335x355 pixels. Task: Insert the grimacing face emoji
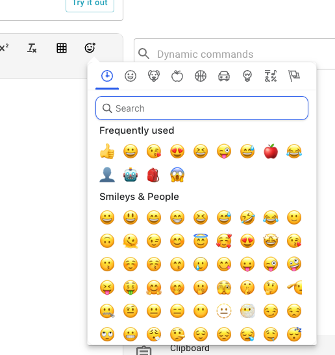(x=130, y=334)
